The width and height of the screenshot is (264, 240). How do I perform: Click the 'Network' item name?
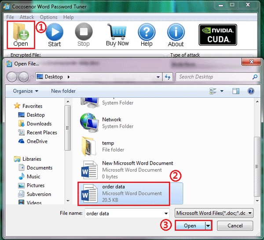pos(112,119)
